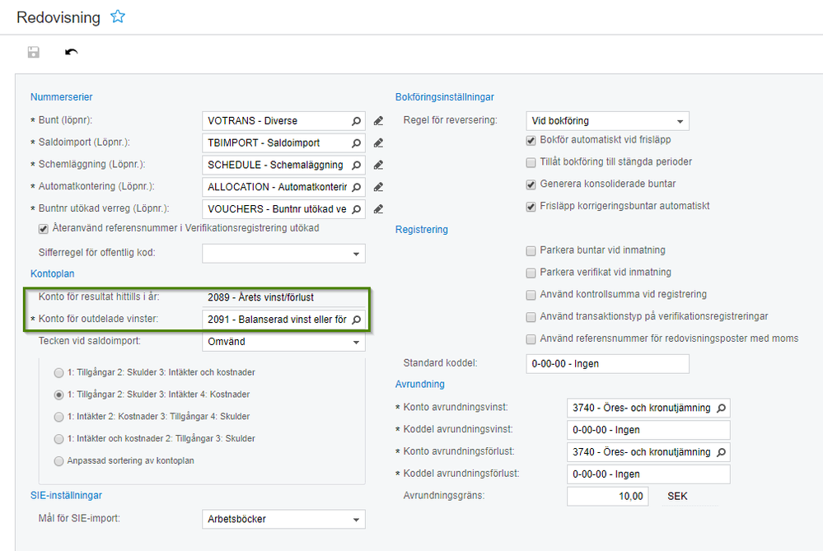Uncheck Bokför automatiskt vid frisläpp
The height and width of the screenshot is (551, 823).
pos(531,140)
